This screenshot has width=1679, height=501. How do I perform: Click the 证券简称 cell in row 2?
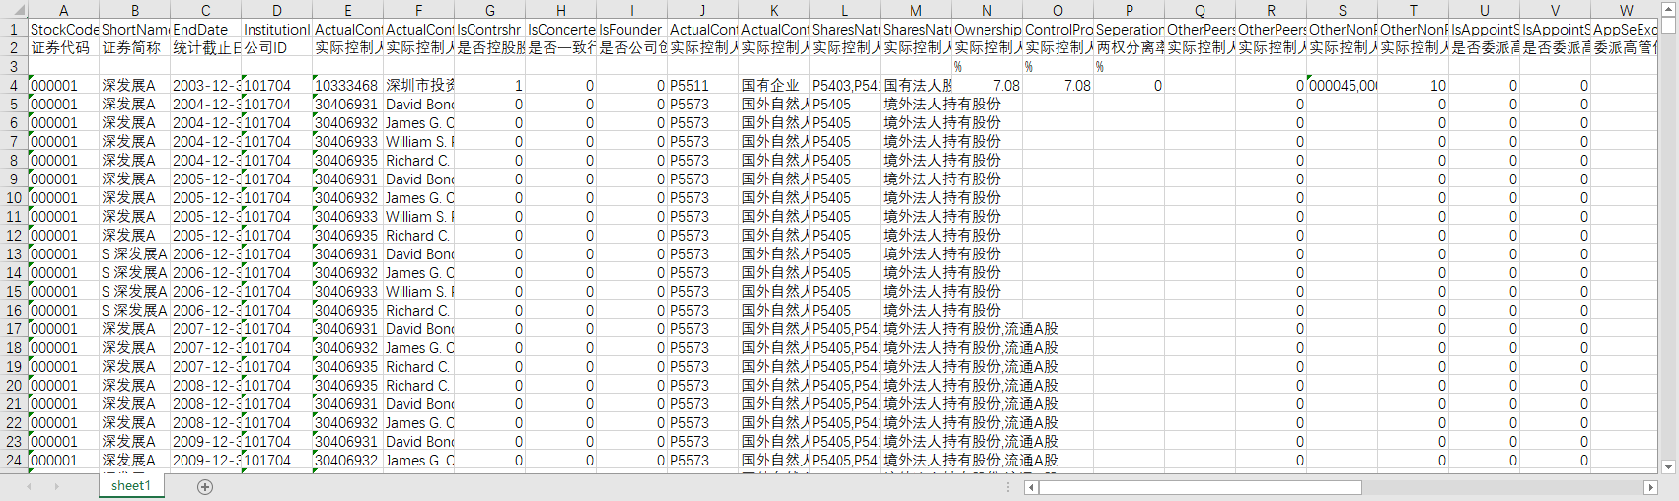click(135, 48)
